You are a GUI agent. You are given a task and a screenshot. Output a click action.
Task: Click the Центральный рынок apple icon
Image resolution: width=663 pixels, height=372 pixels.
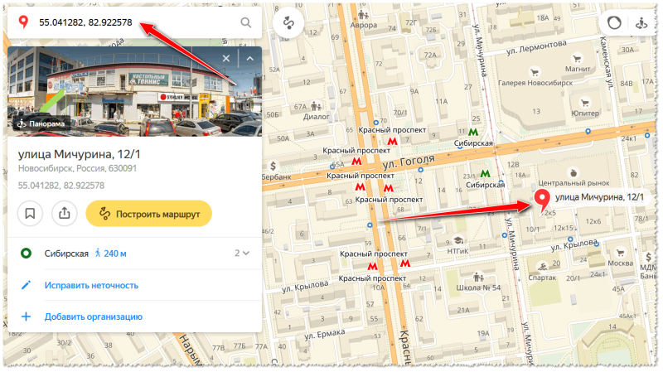coord(573,173)
